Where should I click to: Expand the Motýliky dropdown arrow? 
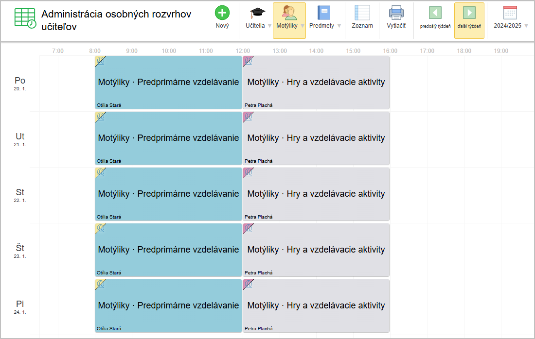303,26
